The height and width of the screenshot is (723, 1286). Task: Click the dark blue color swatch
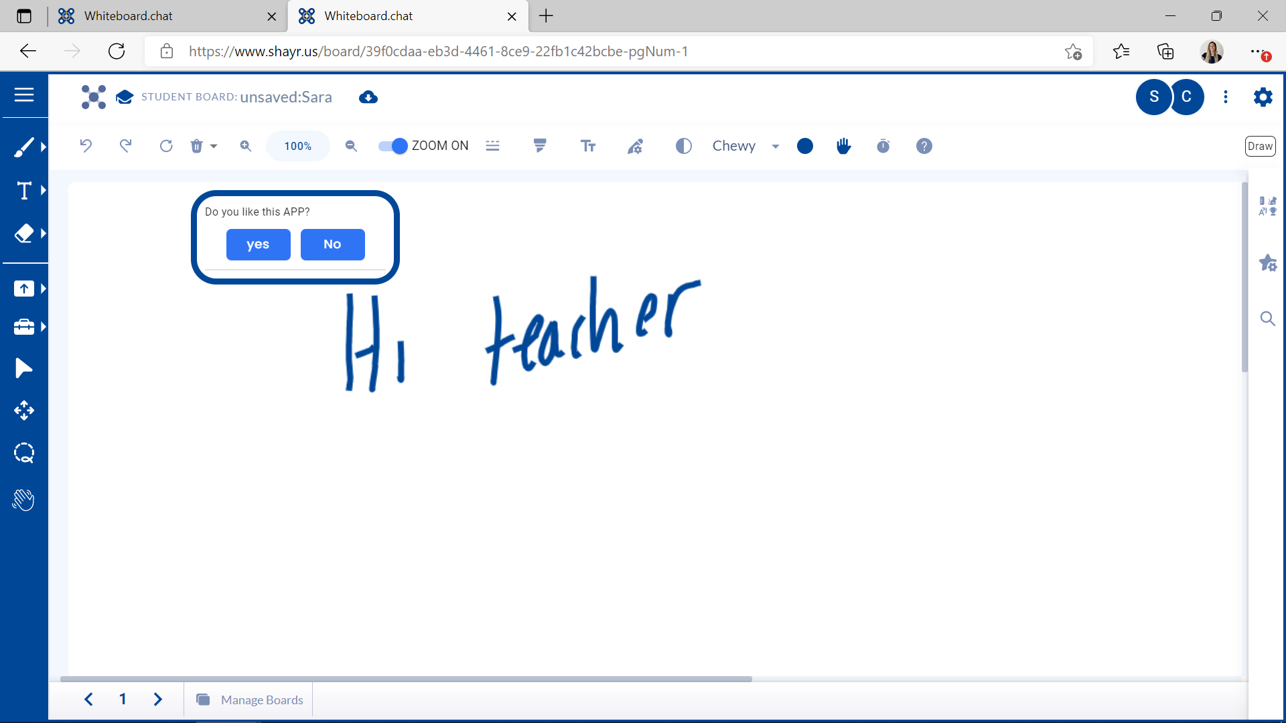[x=806, y=146]
